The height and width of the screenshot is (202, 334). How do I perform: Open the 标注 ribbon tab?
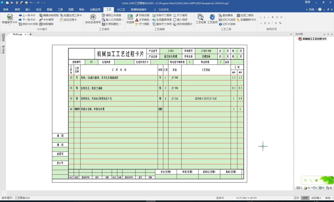[39, 10]
